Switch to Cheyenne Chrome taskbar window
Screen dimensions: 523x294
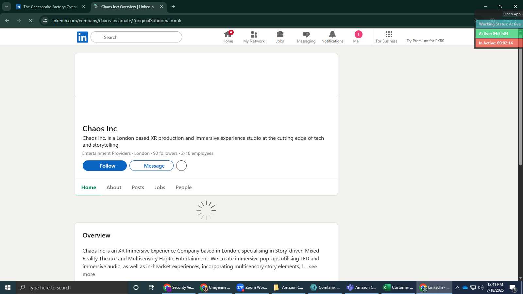coord(215,287)
